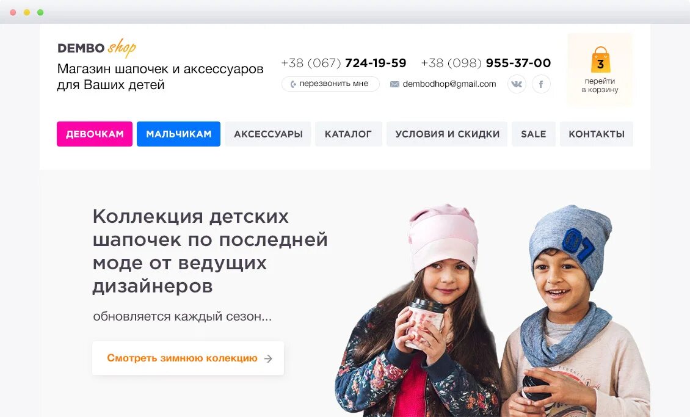Click the 'перейти в корзину' link
This screenshot has width=690, height=417.
click(600, 85)
